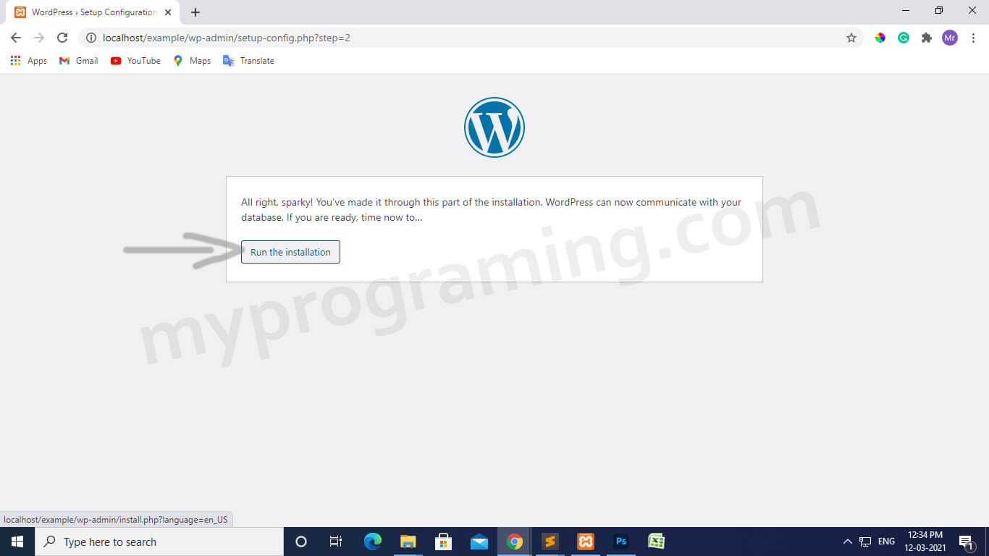Open the Apps shortcut in bookmarks bar
Viewport: 989px width, 556px height.
tap(29, 61)
